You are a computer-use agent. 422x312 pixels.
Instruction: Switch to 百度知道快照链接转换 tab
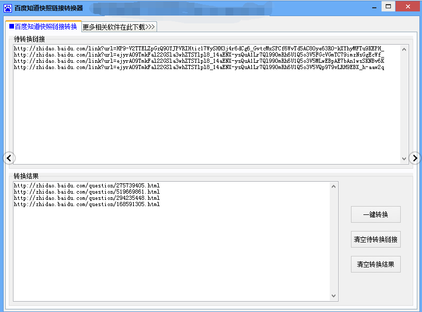44,26
